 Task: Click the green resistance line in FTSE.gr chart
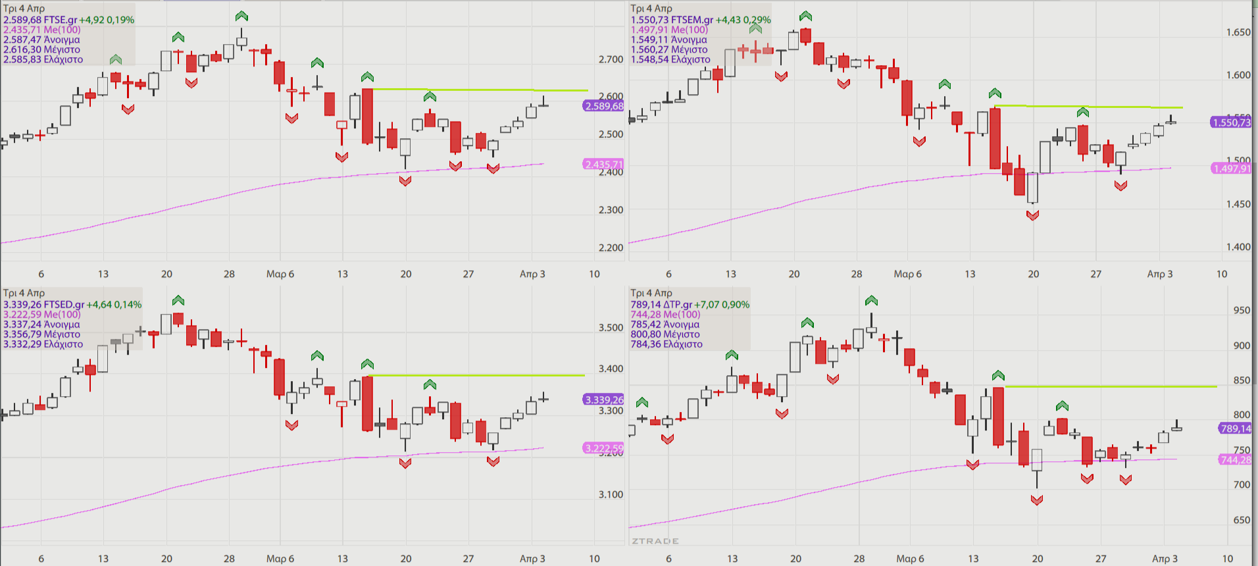coord(480,90)
